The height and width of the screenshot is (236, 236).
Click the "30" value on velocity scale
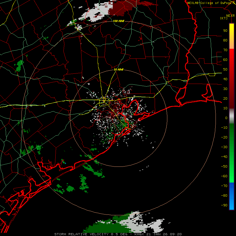tap(225, 89)
